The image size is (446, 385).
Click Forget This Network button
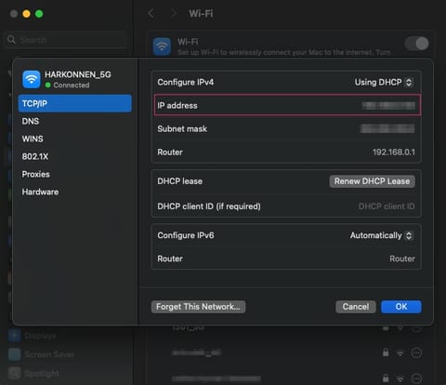point(198,307)
